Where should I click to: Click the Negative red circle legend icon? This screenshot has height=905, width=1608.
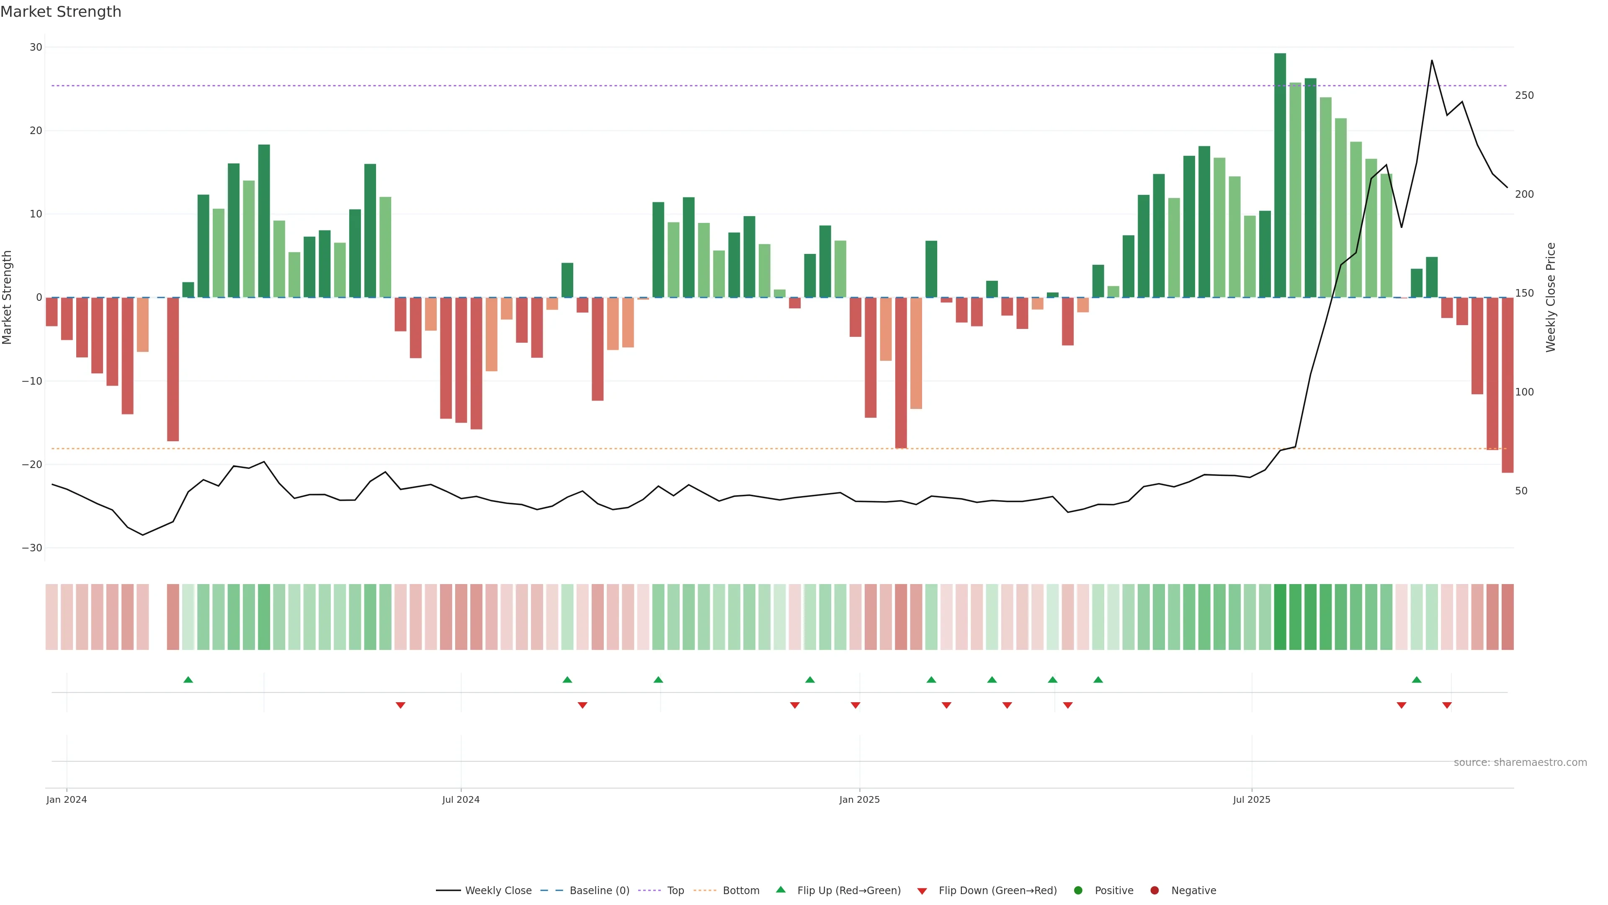pos(1154,891)
